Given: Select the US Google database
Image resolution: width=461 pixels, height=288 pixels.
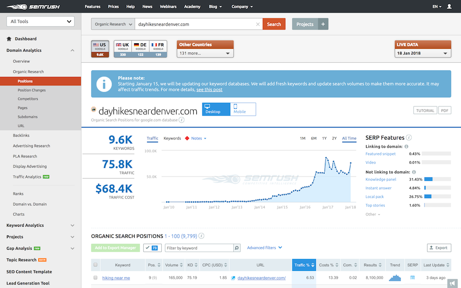Looking at the screenshot, I should (x=100, y=49).
